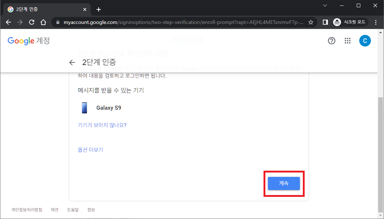384x219 pixels.
Task: Go back using 2단계 인증 arrow
Action: [x=72, y=62]
